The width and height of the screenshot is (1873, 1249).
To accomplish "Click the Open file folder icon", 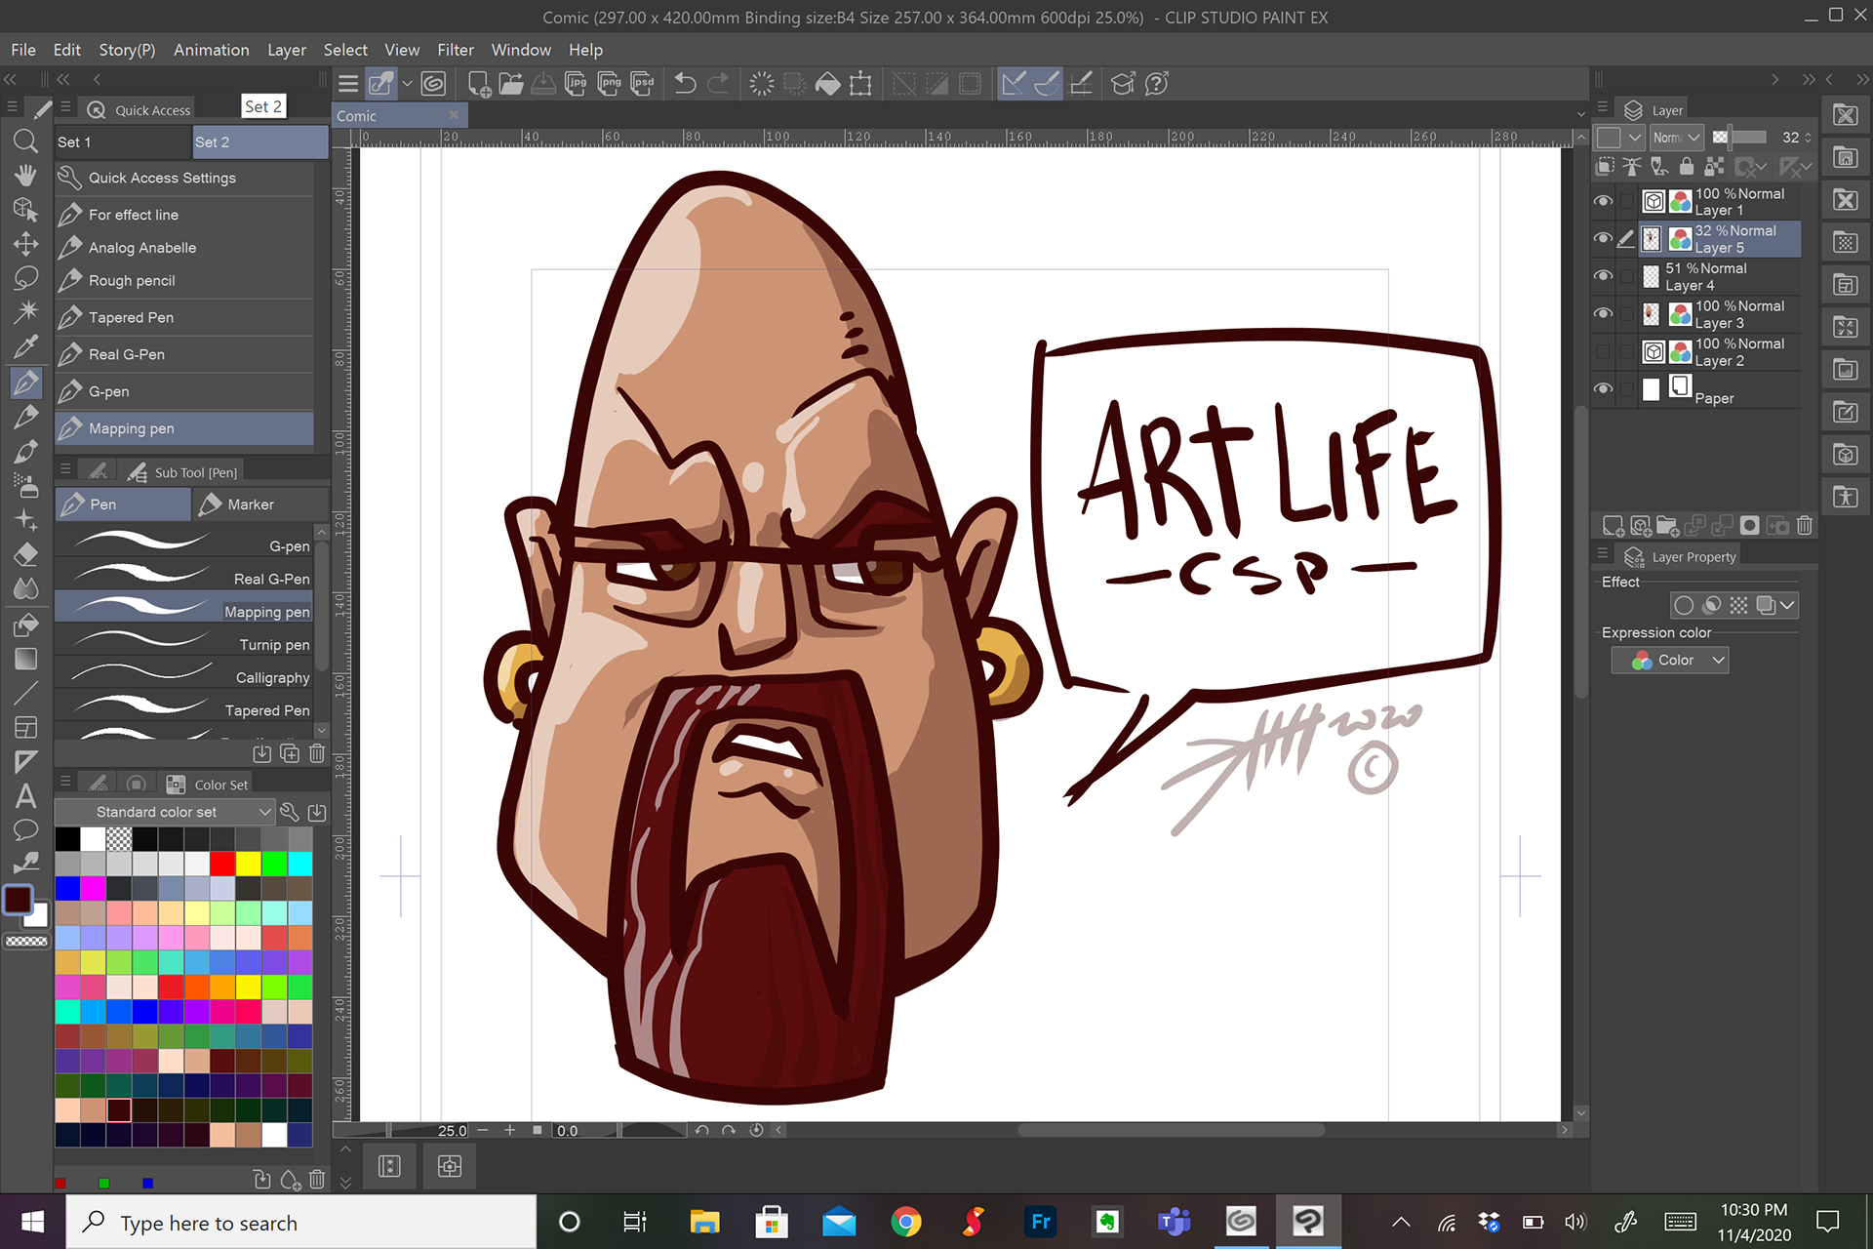I will (x=511, y=84).
